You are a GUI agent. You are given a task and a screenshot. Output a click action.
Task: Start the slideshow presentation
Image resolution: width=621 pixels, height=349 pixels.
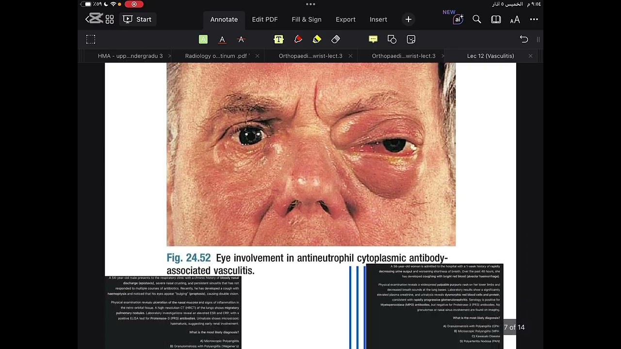point(137,19)
